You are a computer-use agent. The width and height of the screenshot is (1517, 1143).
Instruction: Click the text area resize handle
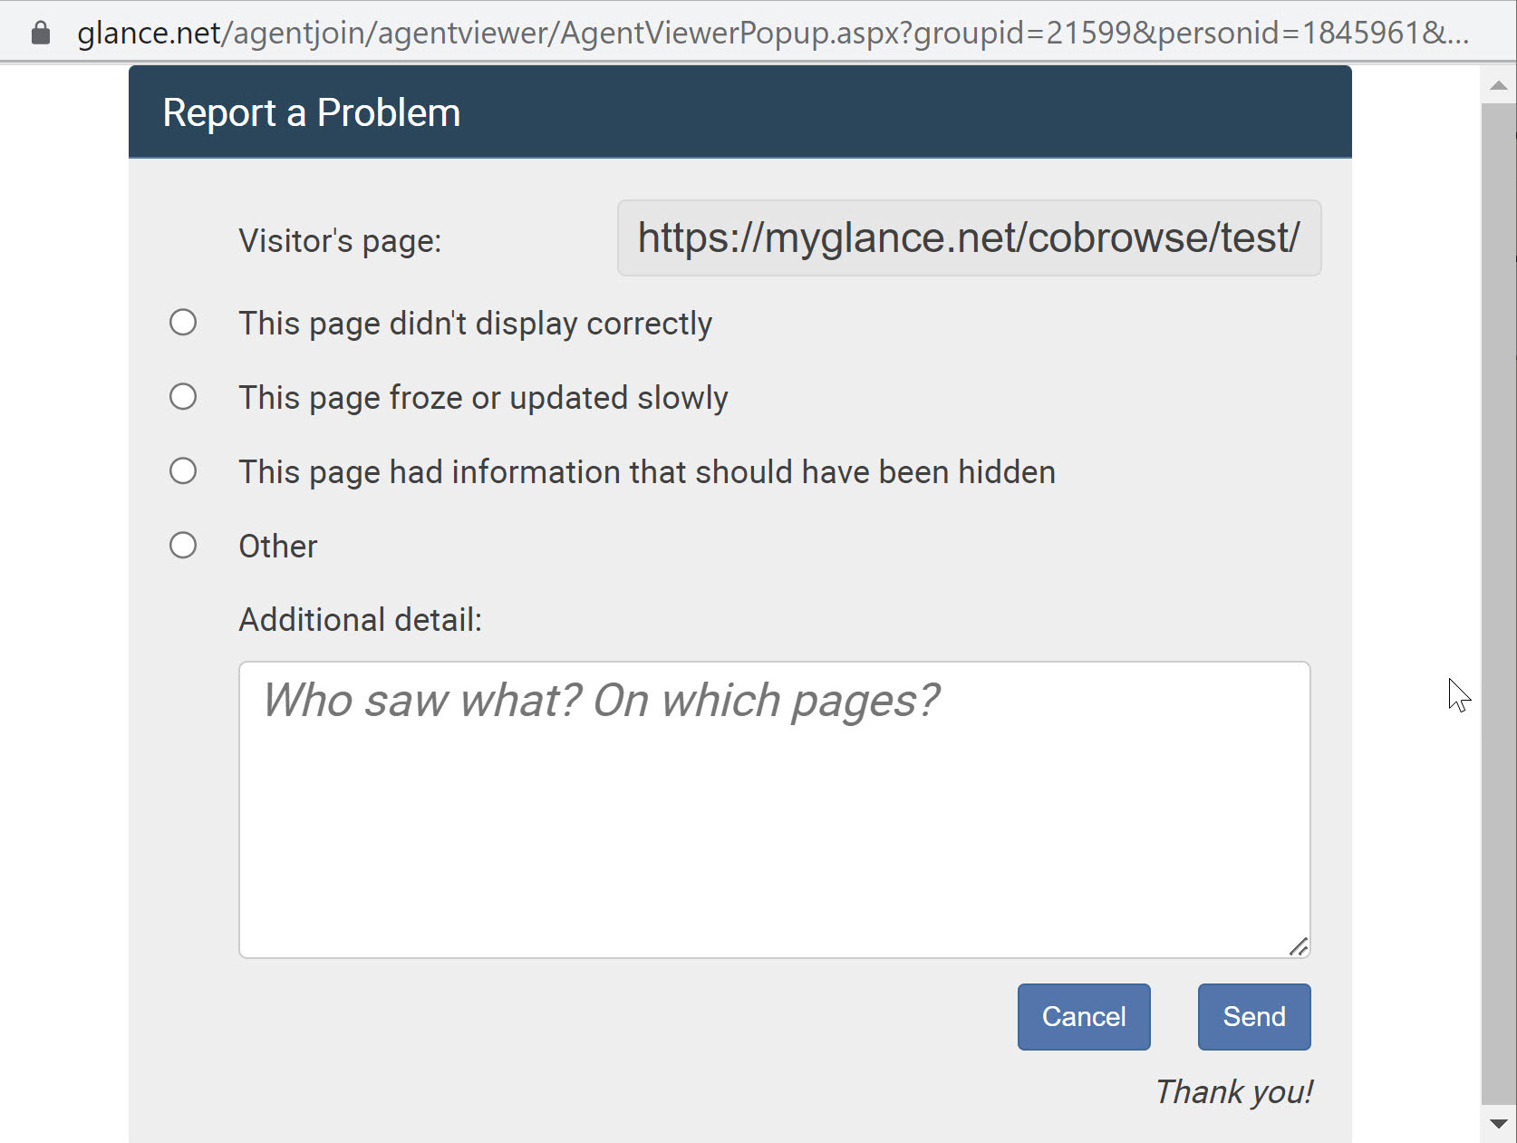click(1298, 946)
